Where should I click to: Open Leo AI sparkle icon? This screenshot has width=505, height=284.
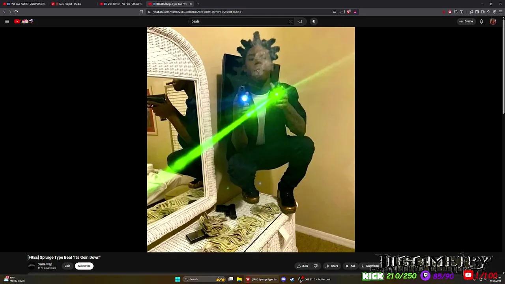(x=488, y=12)
